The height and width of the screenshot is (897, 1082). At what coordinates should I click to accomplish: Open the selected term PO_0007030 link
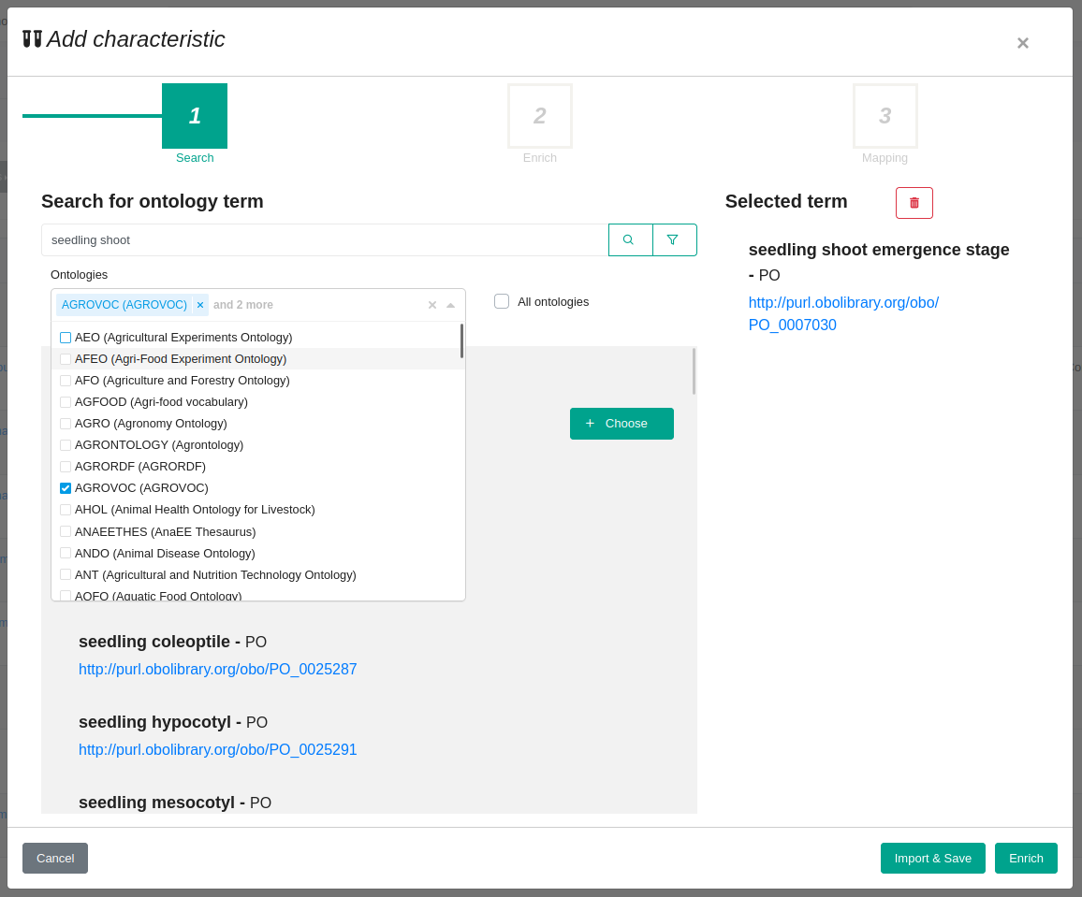click(x=843, y=313)
